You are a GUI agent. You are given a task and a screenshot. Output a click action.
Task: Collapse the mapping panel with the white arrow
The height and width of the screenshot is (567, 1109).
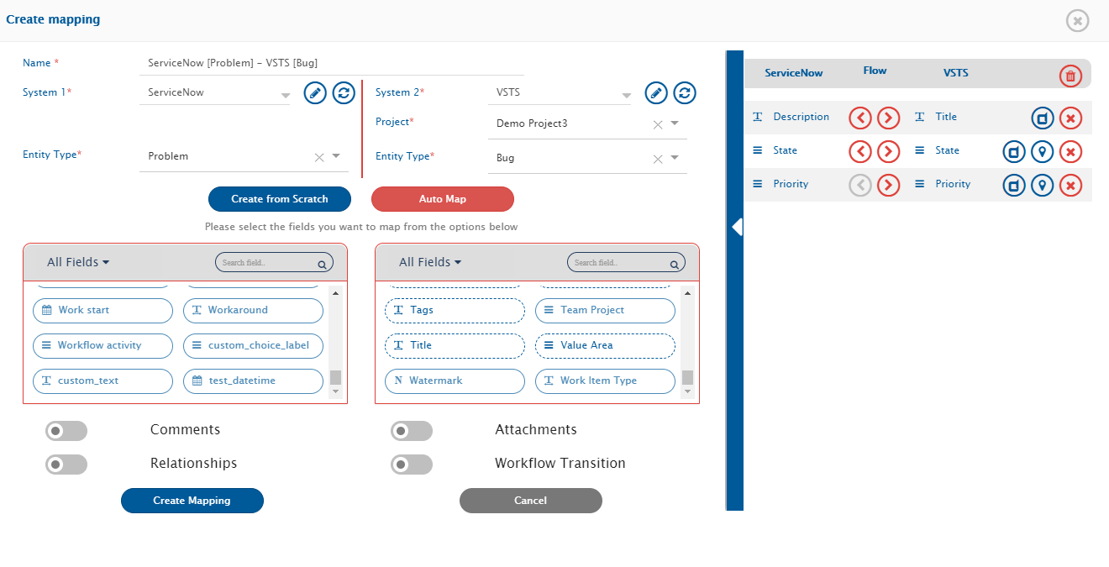(x=736, y=227)
